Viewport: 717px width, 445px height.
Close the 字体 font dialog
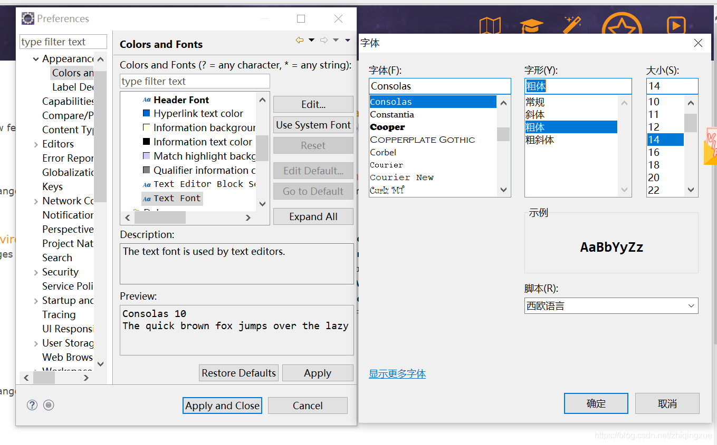click(698, 43)
